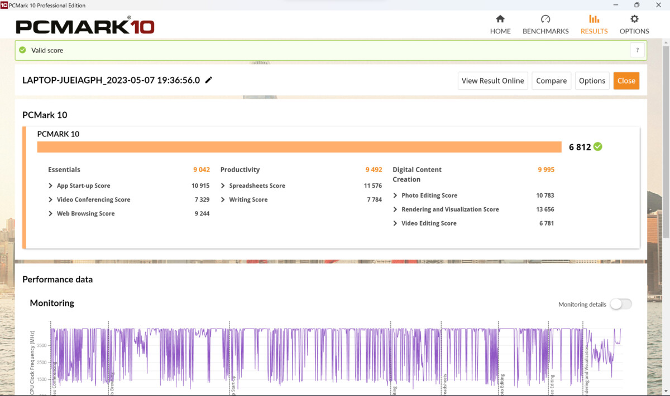The image size is (670, 396).
Task: Click the Performance data heading
Action: tap(58, 280)
